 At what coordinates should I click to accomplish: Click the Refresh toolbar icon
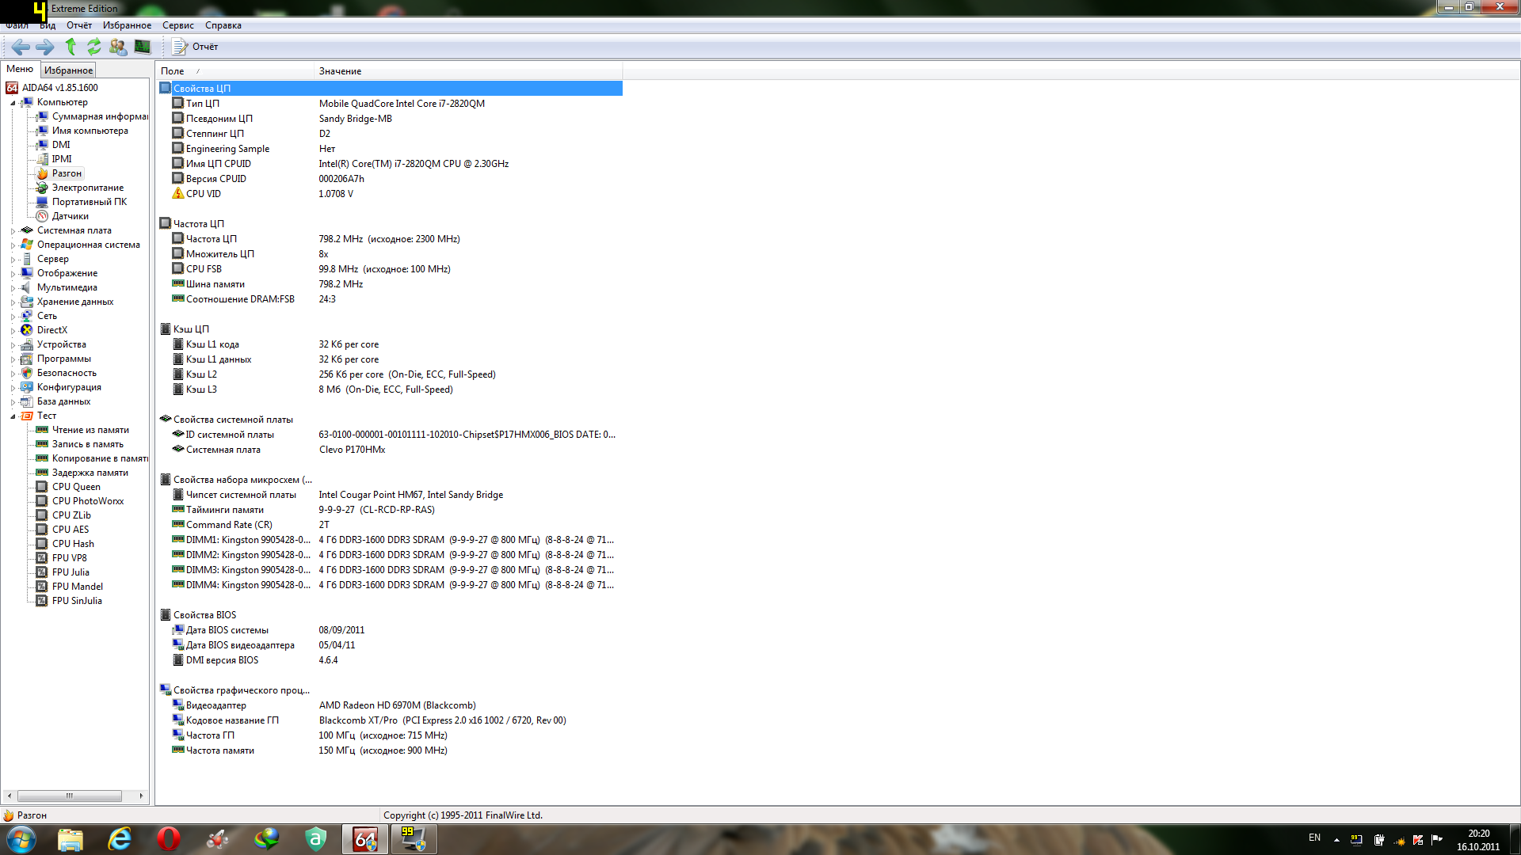tap(94, 47)
